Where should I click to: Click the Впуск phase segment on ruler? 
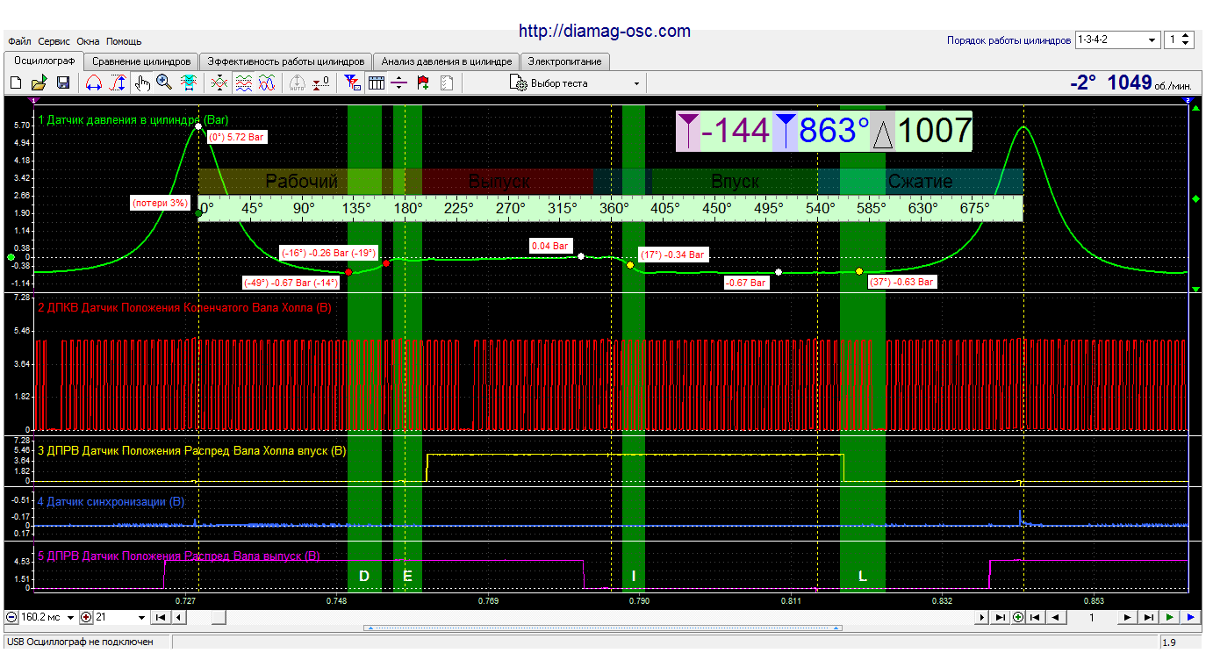[735, 182]
